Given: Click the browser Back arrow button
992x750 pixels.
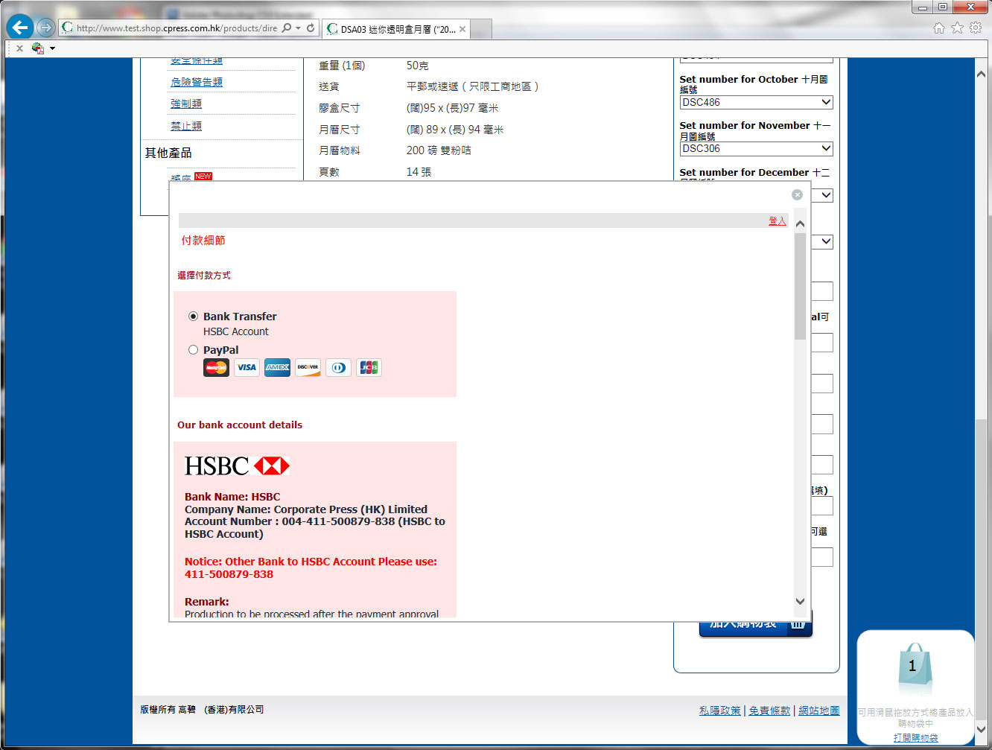Looking at the screenshot, I should click(x=20, y=28).
